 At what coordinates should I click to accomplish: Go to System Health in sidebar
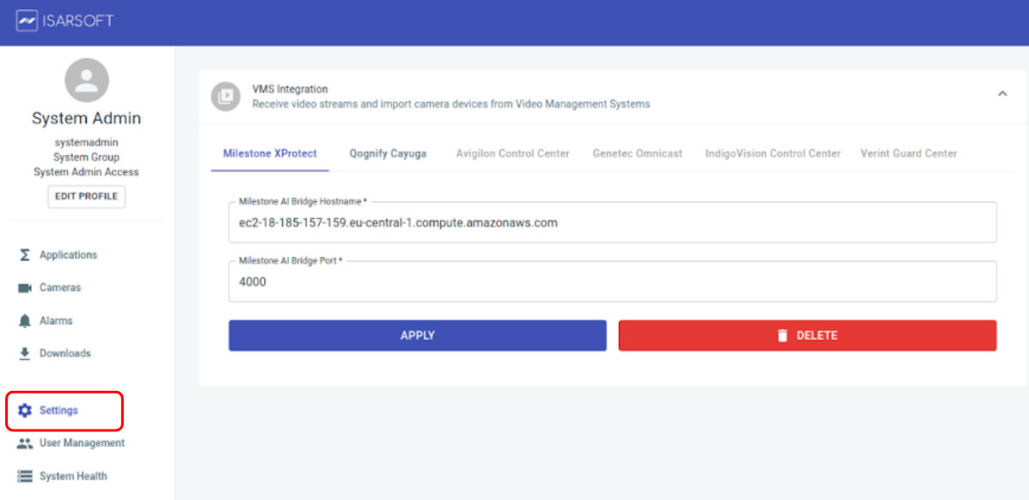[x=73, y=477]
